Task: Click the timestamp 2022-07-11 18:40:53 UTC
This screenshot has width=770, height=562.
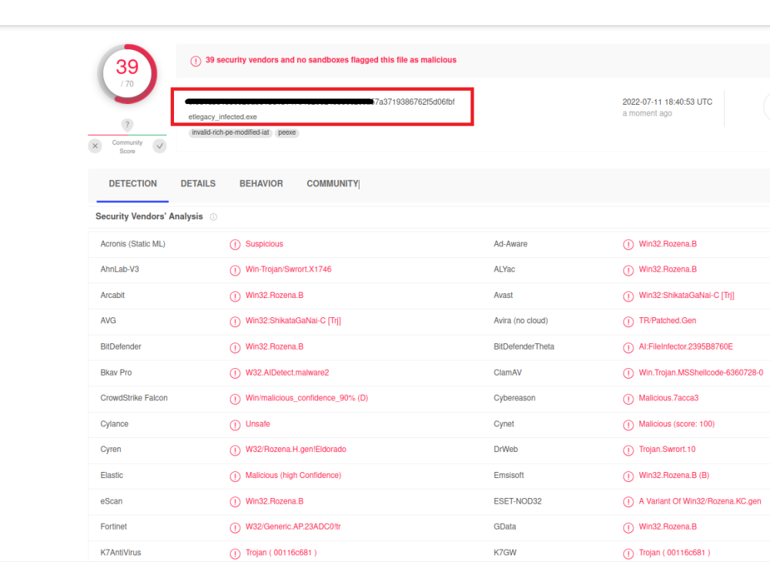Action: point(668,102)
